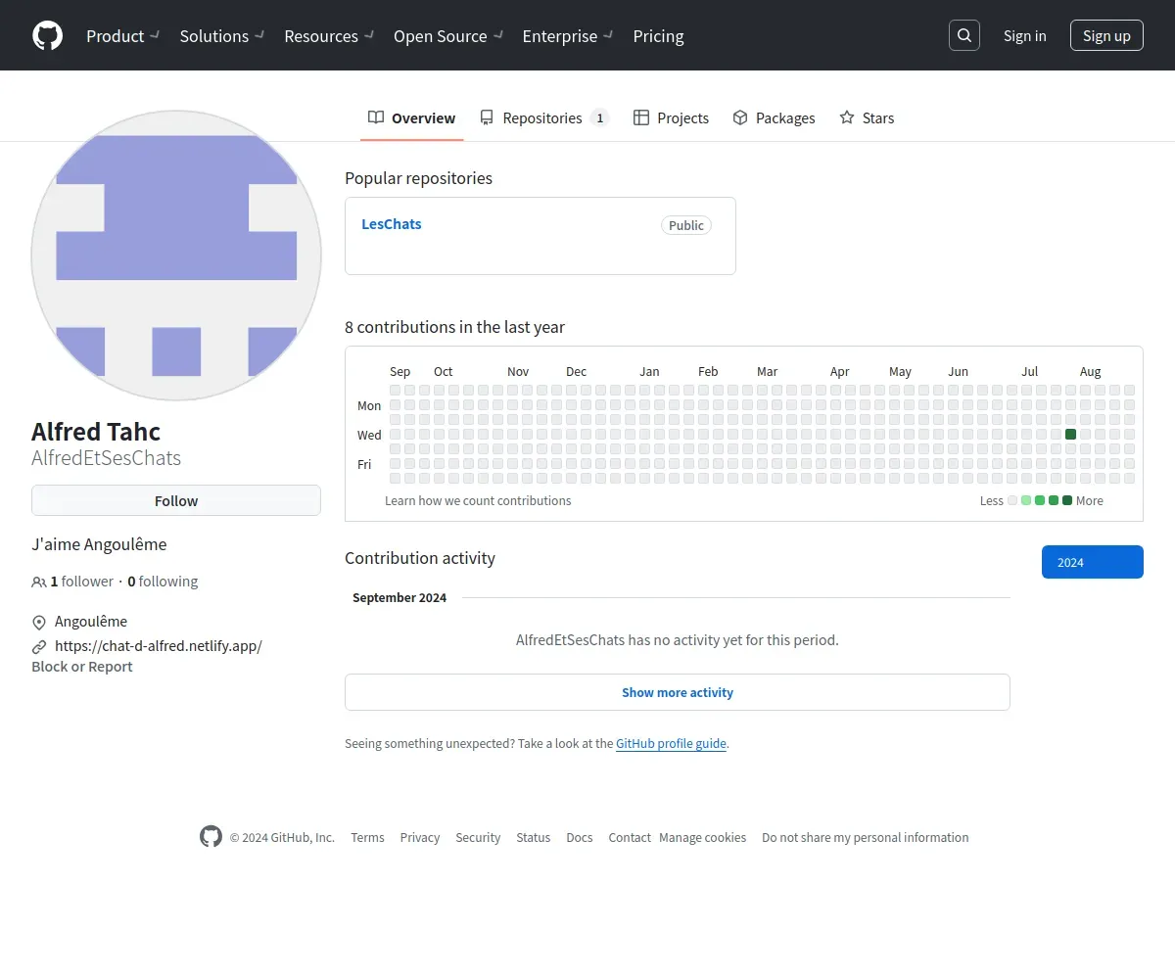Click the Sign up button
This screenshot has height=979, width=1175.
1106,35
